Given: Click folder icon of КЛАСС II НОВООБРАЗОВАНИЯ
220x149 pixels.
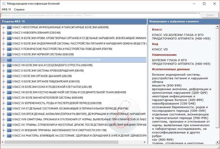Looking at the screenshot, I should pyautogui.click(x=9, y=33).
